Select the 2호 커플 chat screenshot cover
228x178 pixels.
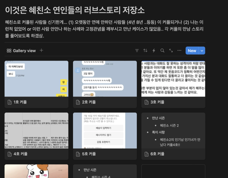105,79
